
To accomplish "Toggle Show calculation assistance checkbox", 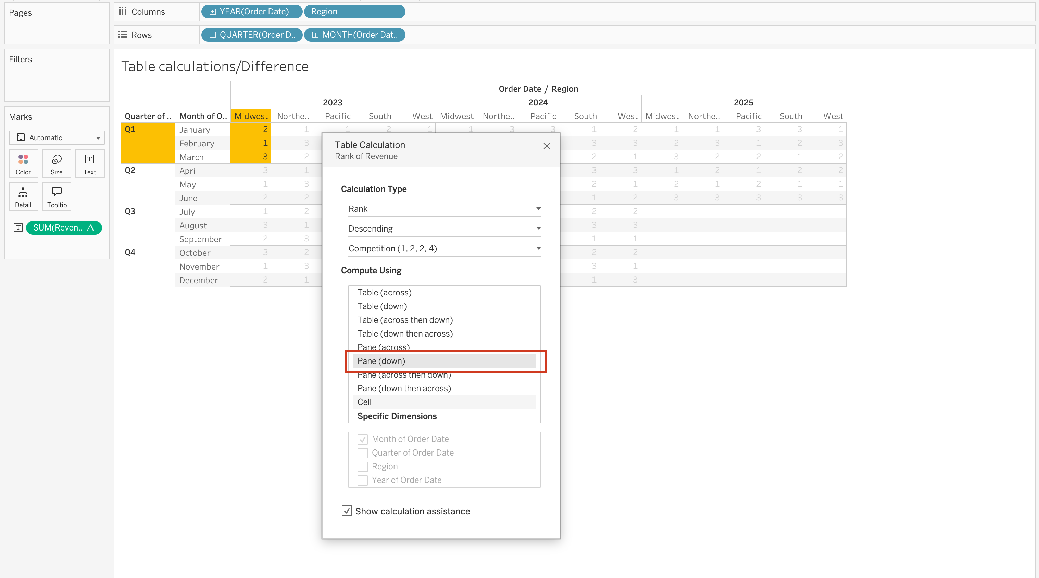I will tap(347, 511).
